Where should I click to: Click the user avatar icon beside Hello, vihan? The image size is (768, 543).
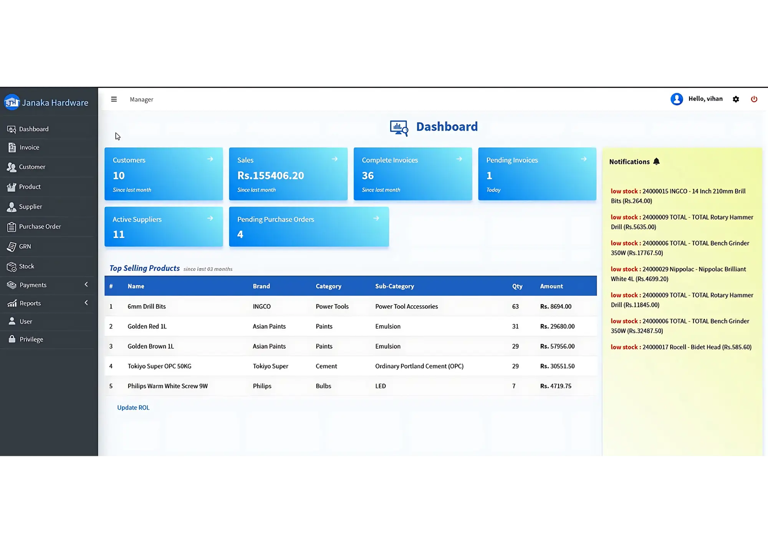(677, 99)
